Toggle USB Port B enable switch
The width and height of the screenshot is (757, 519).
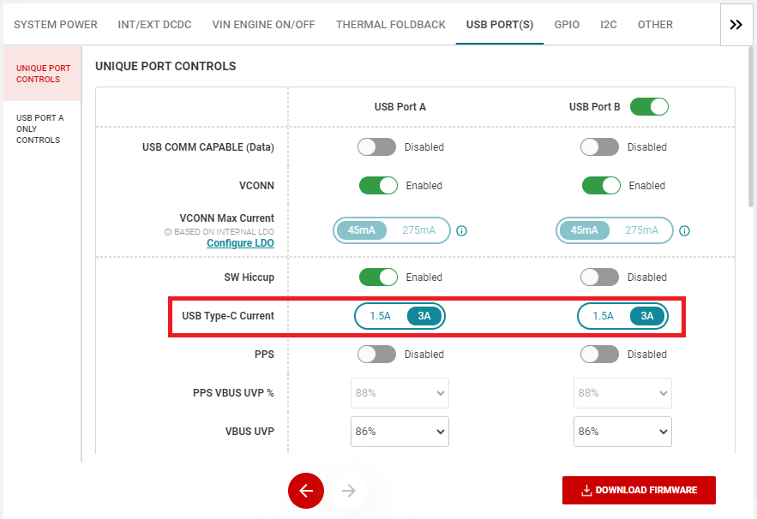pyautogui.click(x=649, y=107)
